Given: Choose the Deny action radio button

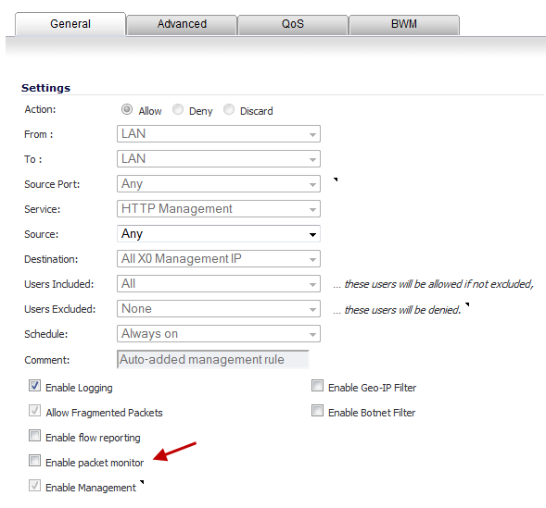Looking at the screenshot, I should pos(178,110).
